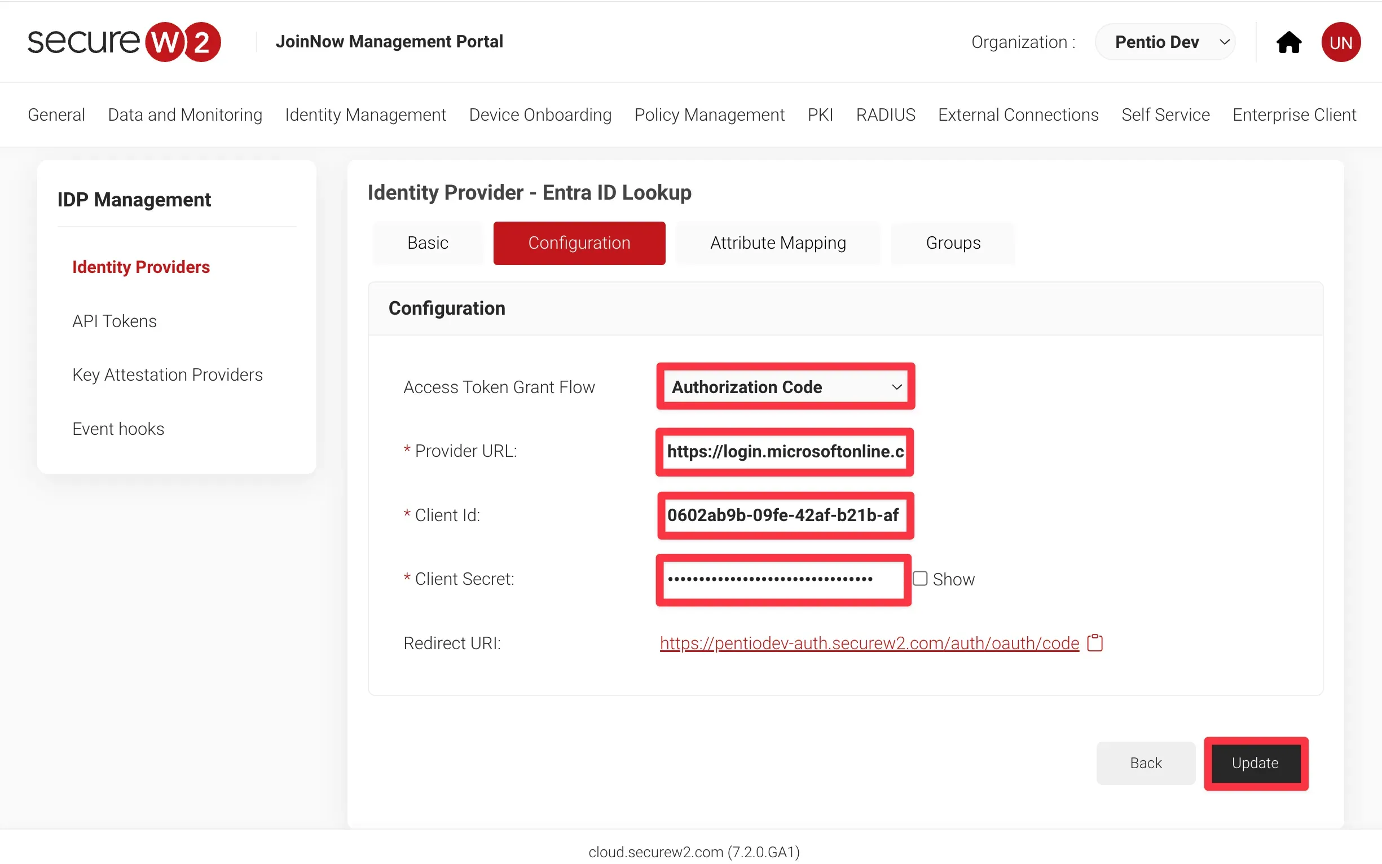Enable the Show checkbox for Client Secret
The image size is (1382, 864).
click(x=919, y=578)
